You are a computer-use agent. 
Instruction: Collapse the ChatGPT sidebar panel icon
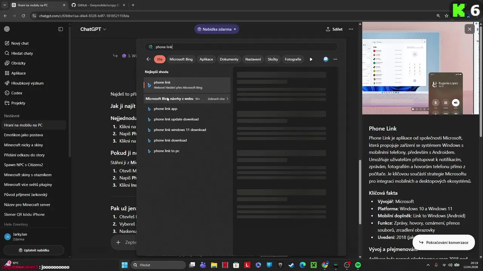click(60, 29)
